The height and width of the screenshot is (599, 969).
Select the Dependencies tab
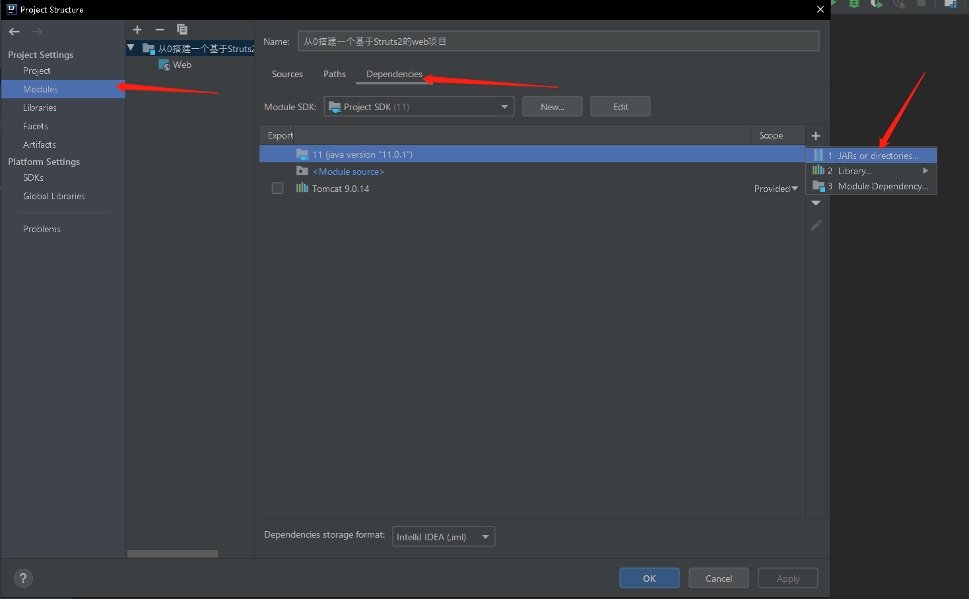click(394, 74)
